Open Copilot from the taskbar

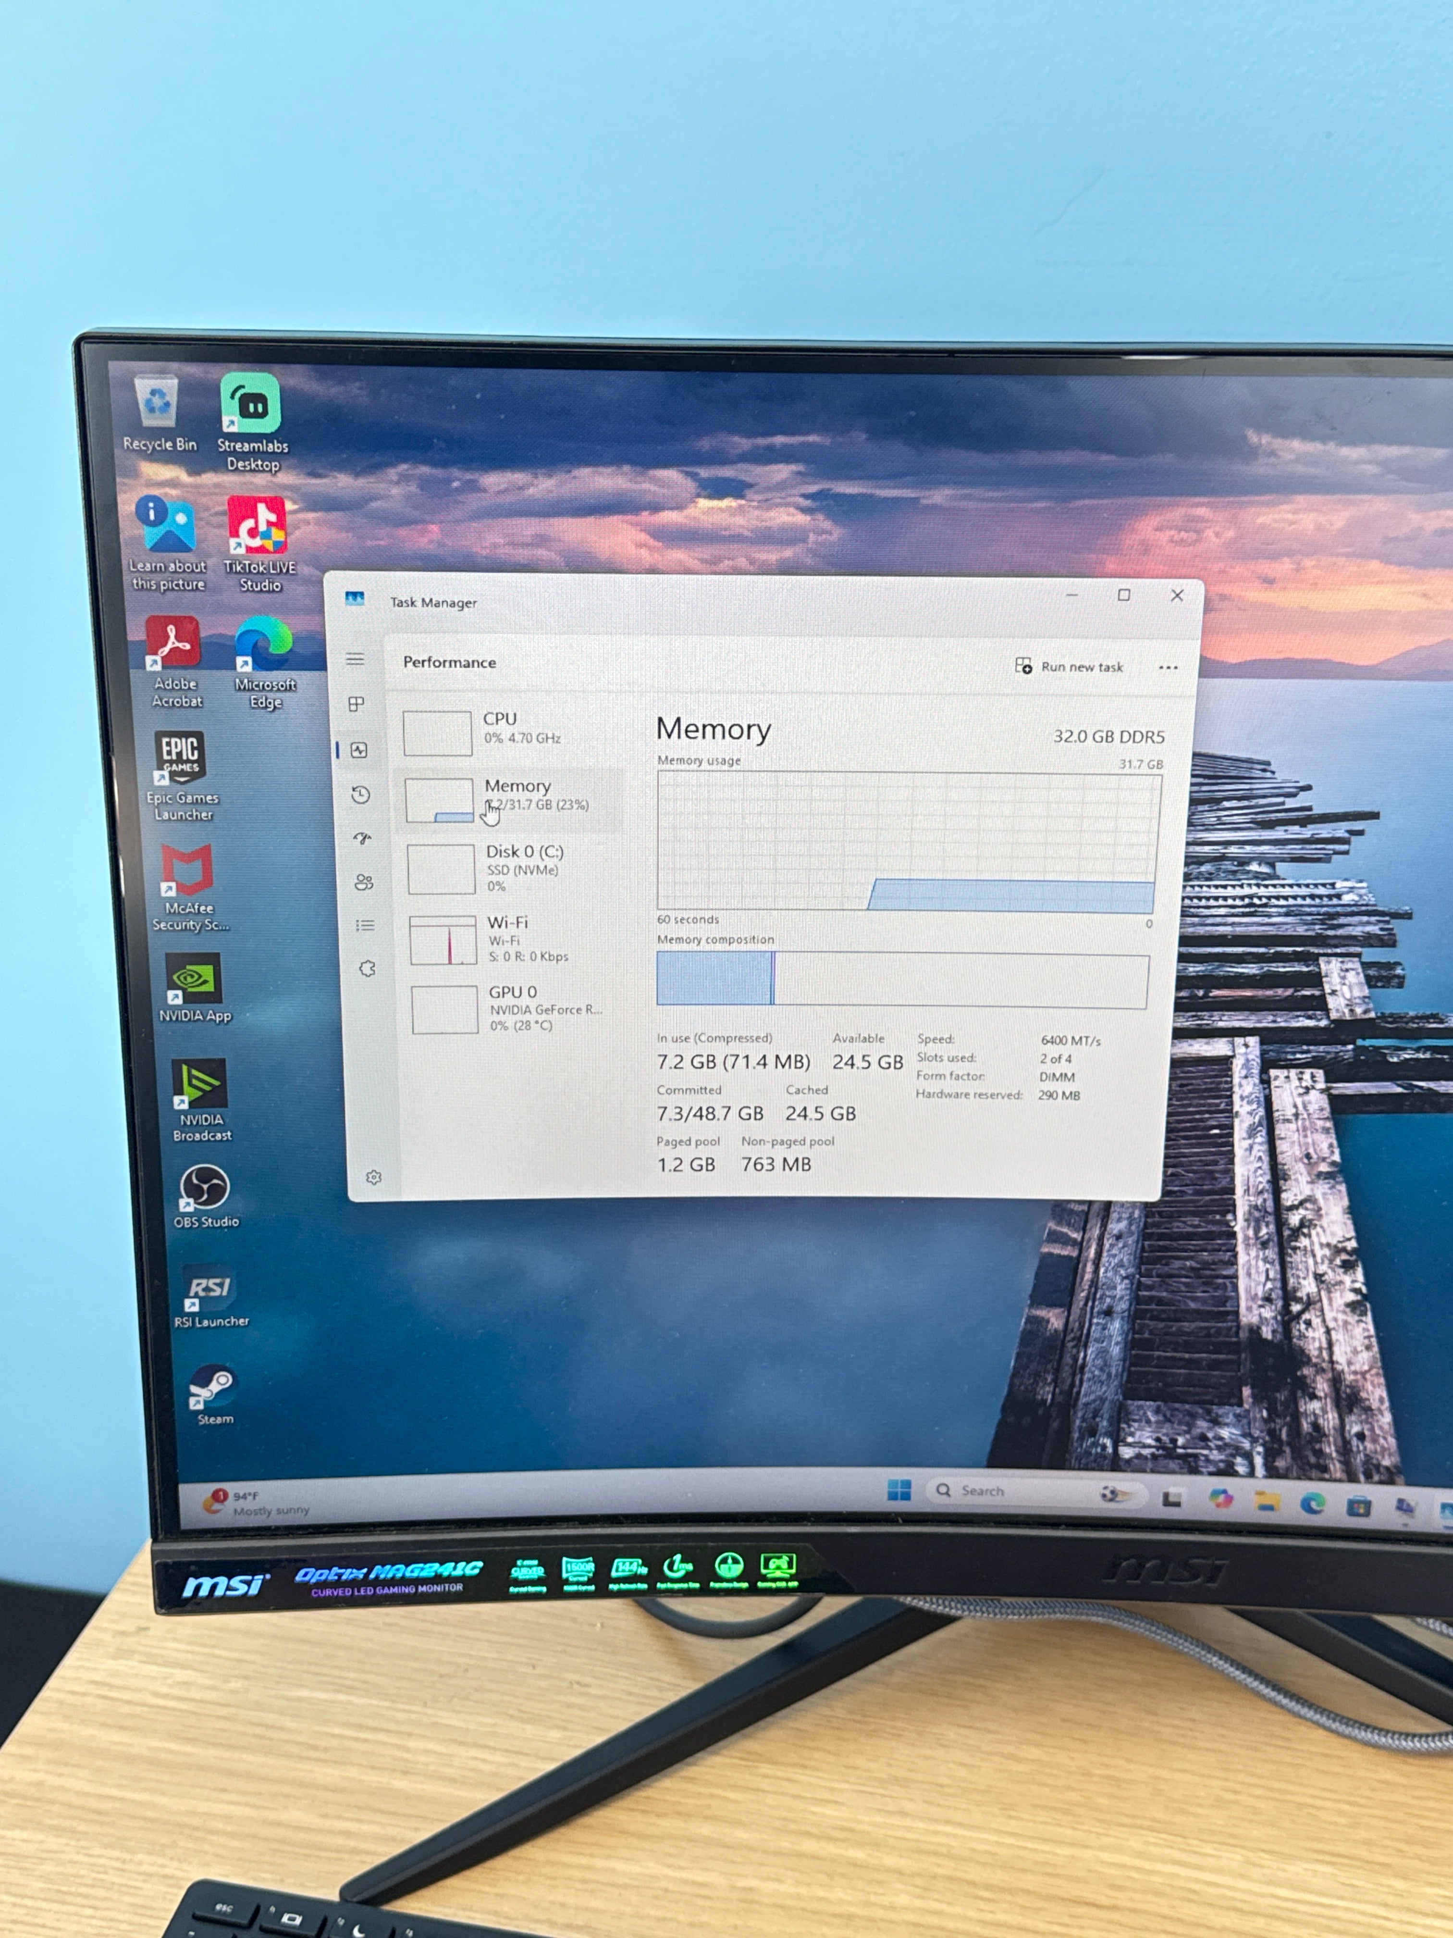pos(1220,1499)
